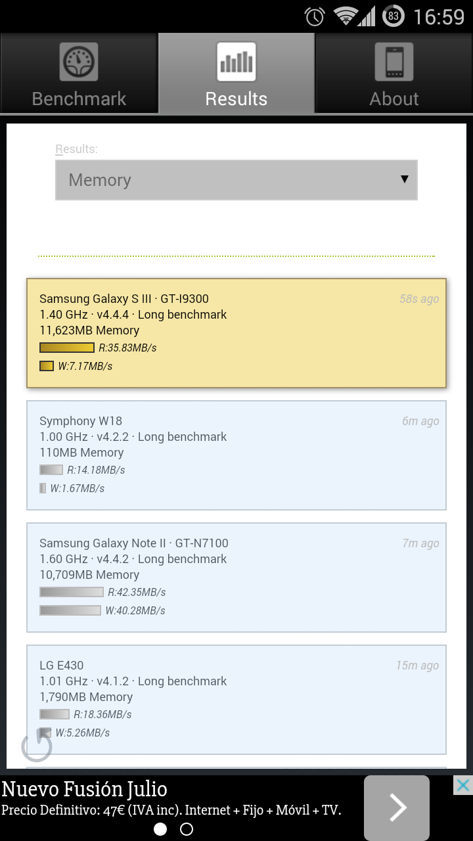Tap the battery level 83 icon
473x841 pixels.
pos(393,16)
